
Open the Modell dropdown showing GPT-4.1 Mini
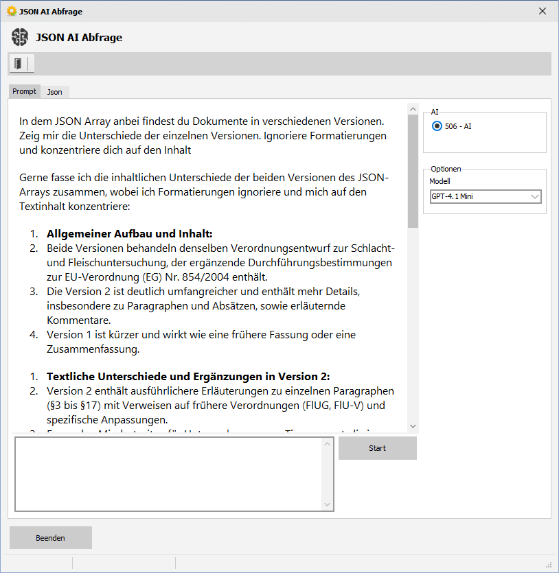pos(485,197)
